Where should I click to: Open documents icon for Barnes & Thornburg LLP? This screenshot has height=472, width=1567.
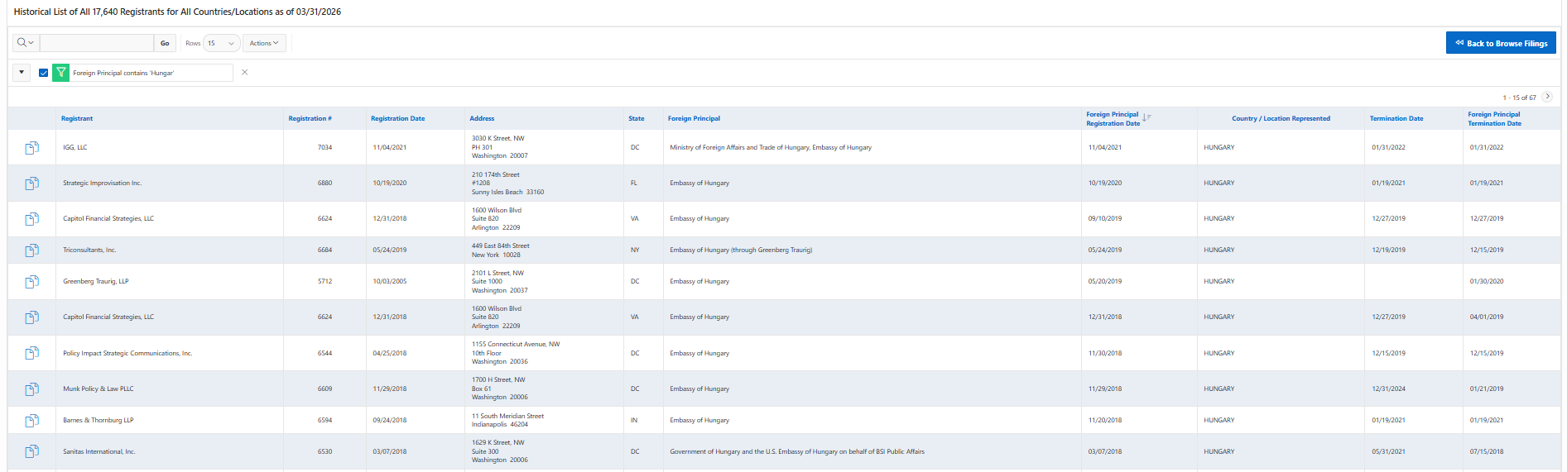[31, 421]
